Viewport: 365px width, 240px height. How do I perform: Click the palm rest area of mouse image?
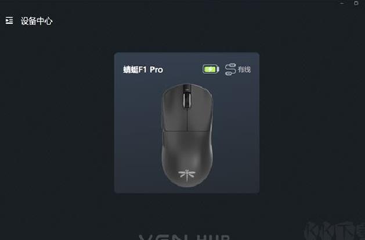(187, 154)
